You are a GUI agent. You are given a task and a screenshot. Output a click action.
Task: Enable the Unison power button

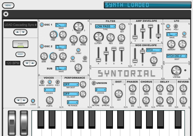click(x=94, y=83)
